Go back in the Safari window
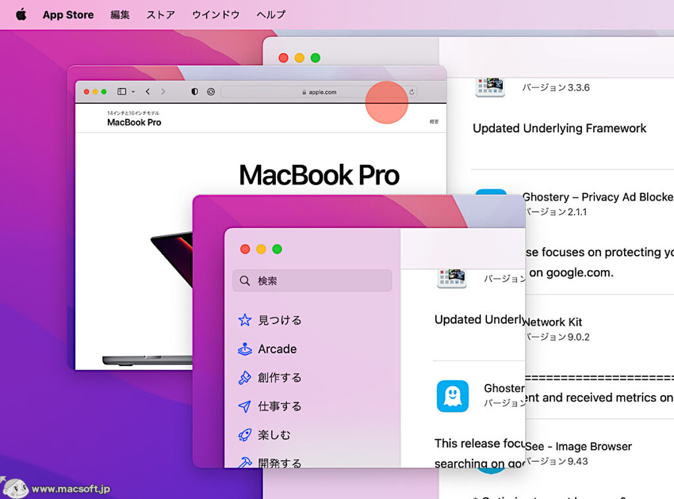This screenshot has height=499, width=674. 148,91
